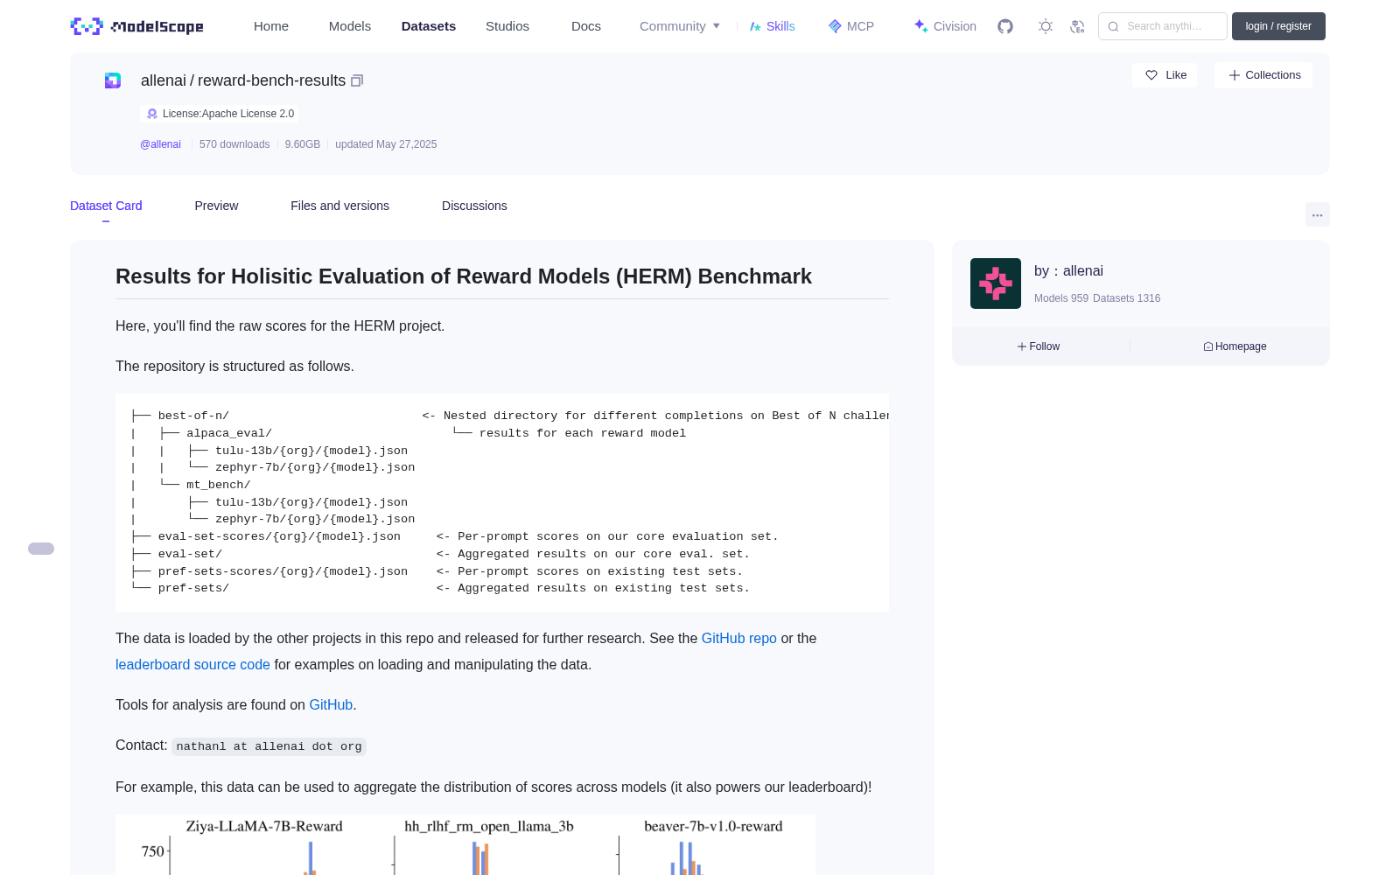Toggle the light/dark theme sun icon
Image resolution: width=1400 pixels, height=875 pixels.
tap(1046, 26)
